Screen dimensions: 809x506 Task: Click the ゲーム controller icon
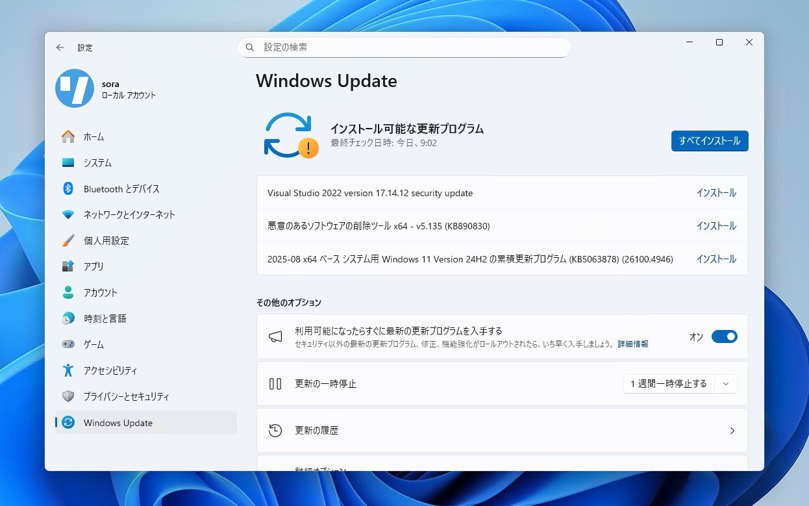(x=68, y=344)
